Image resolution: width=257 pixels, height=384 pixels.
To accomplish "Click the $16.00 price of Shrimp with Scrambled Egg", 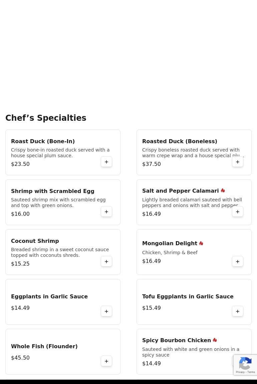I will (20, 214).
